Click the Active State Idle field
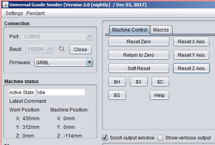Image resolution: width=215 pixels, height=145 pixels. [61, 92]
